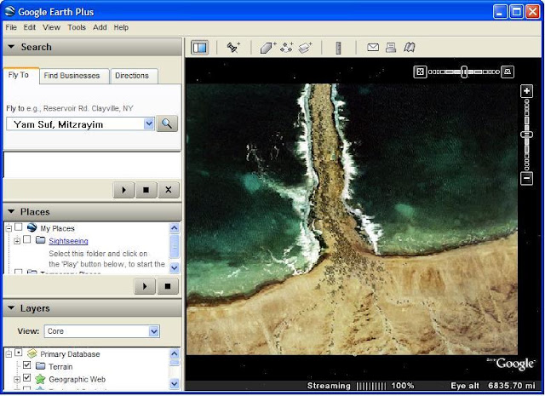The width and height of the screenshot is (545, 396).
Task: Open the File menu
Action: tap(11, 27)
